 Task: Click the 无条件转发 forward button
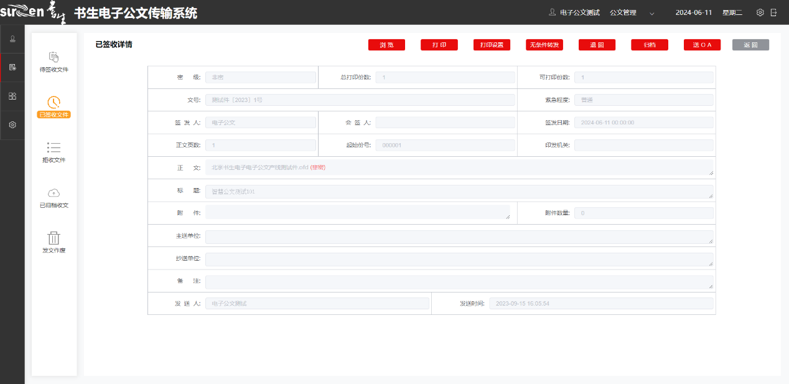(544, 45)
